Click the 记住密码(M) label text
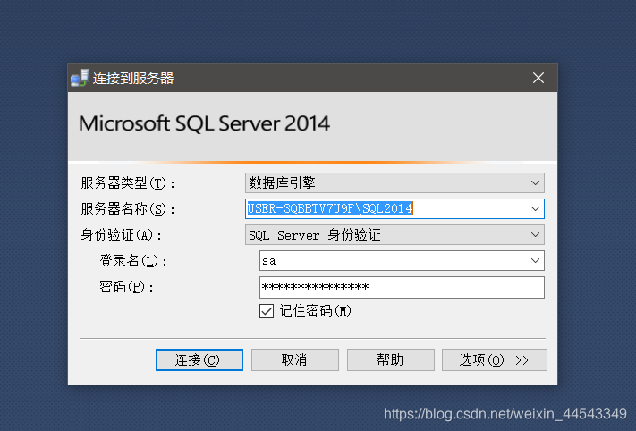The height and width of the screenshot is (431, 636). [315, 311]
